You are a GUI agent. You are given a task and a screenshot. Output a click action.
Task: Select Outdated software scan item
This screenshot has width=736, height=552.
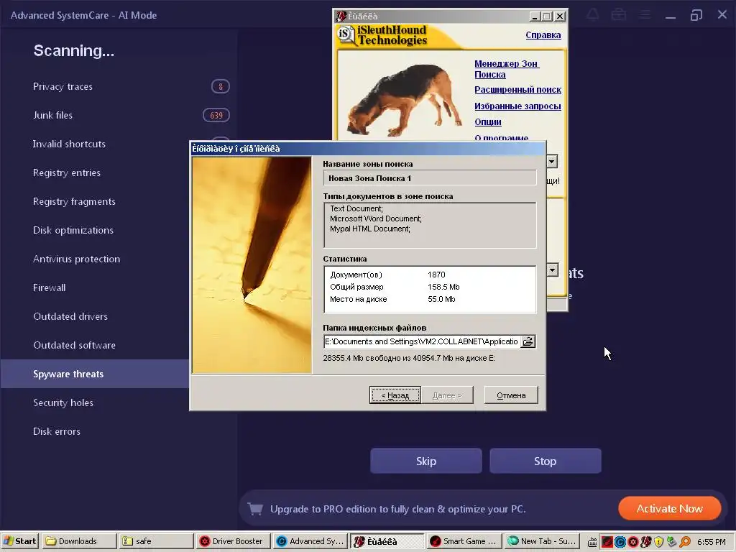pyautogui.click(x=74, y=345)
